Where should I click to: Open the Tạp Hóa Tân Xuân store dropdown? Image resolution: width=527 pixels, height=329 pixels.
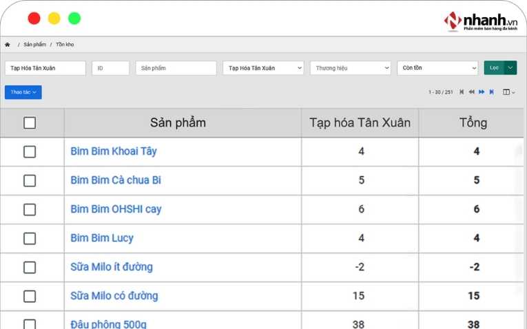263,68
